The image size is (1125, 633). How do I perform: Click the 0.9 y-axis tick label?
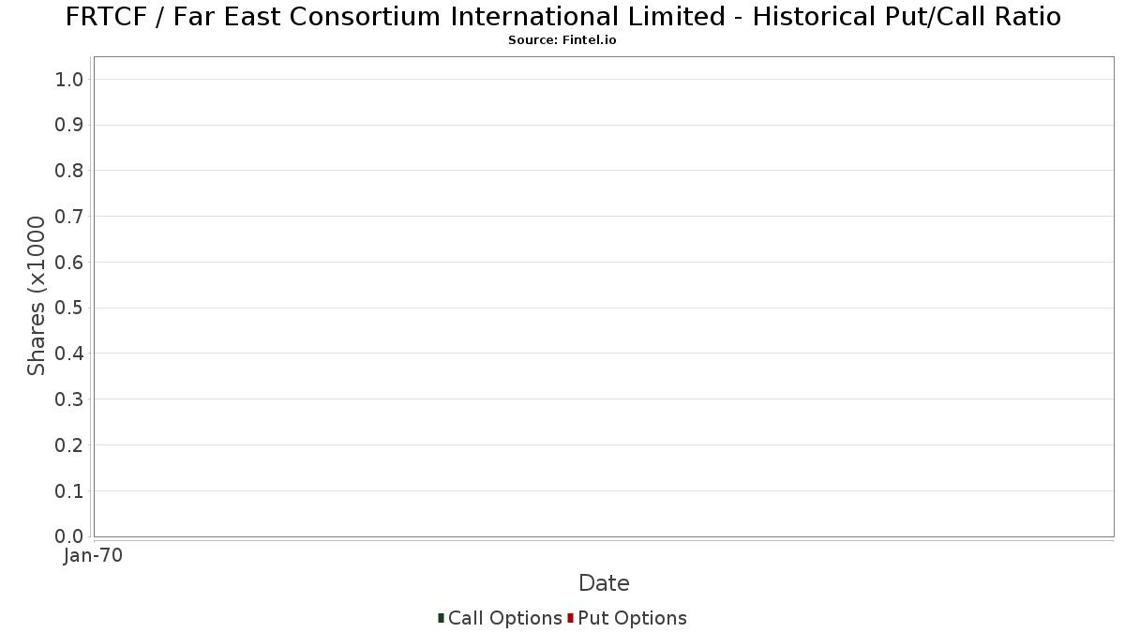point(69,126)
